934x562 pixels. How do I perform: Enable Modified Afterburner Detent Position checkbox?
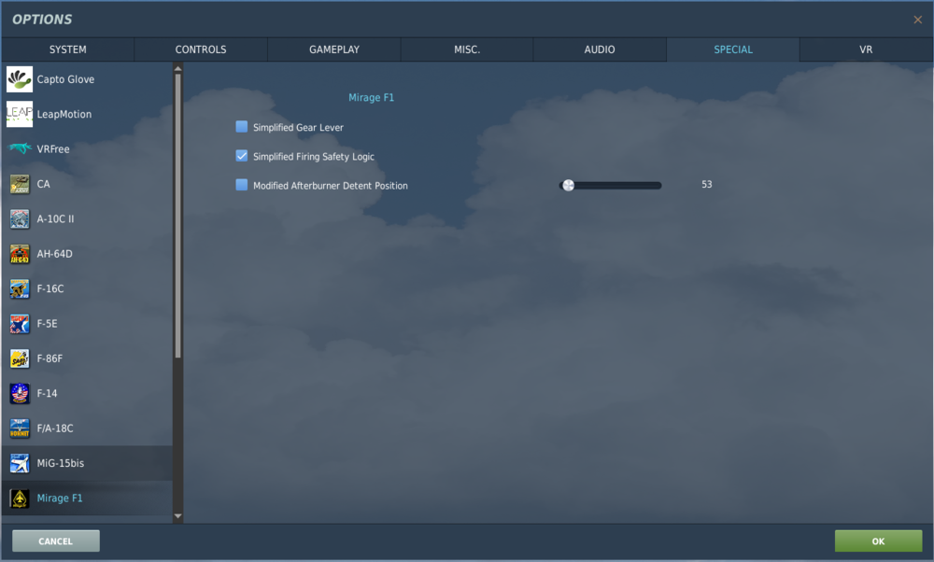[241, 185]
